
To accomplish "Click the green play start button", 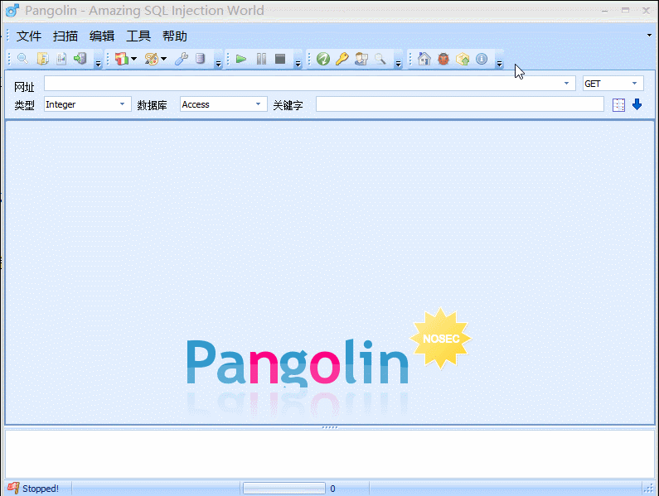I will click(241, 59).
